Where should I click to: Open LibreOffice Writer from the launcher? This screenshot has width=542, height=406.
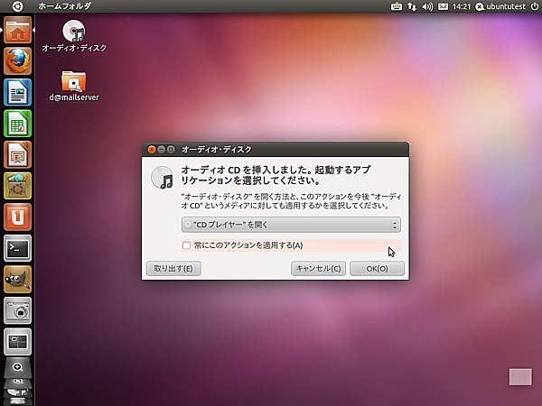tap(18, 92)
